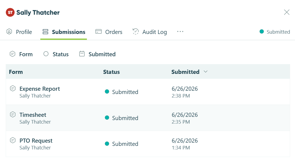Screen dimensions: 295x160
Task: Sort by the Status column header
Action: coord(111,72)
